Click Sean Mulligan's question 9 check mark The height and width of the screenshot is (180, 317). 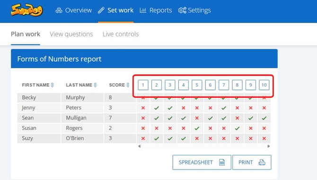(251, 118)
